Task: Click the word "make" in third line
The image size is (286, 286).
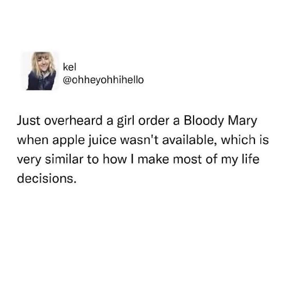Action: (x=153, y=159)
